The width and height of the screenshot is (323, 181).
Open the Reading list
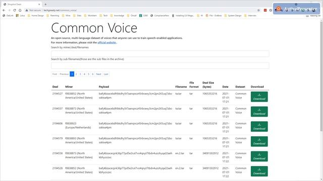(313, 16)
